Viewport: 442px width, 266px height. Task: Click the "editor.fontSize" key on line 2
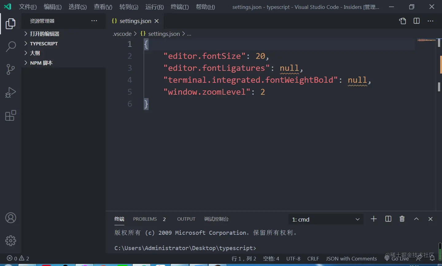[x=204, y=56]
